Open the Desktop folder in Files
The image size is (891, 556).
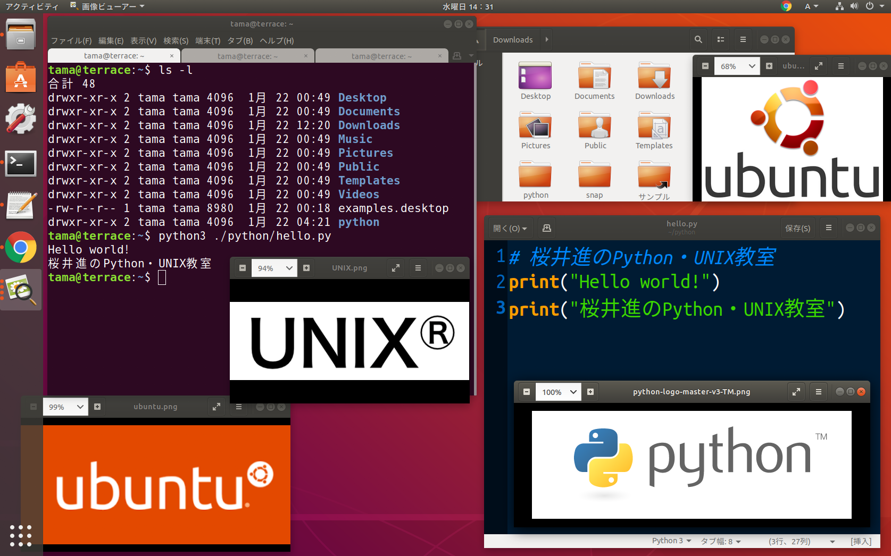[535, 81]
